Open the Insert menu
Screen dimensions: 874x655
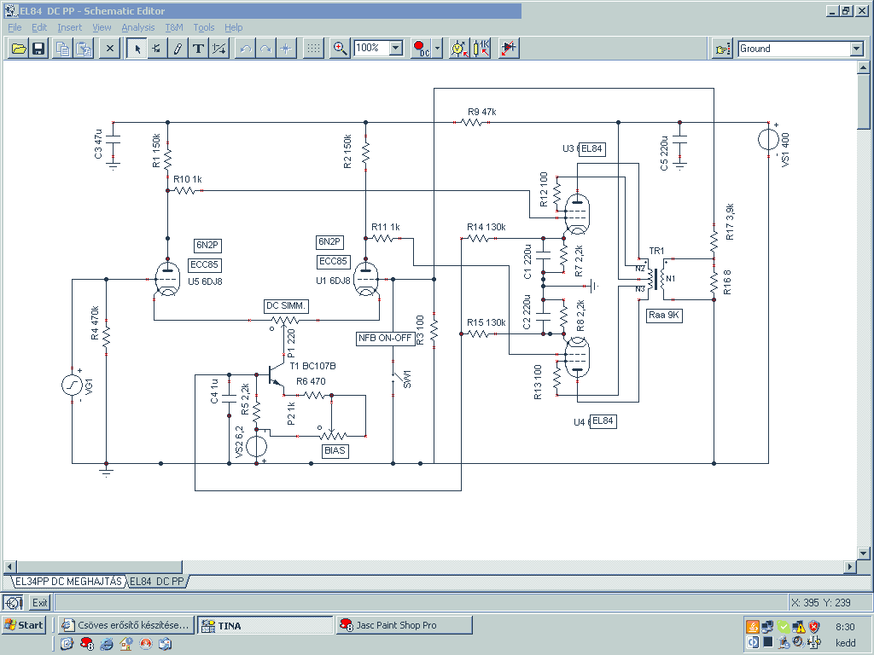(69, 27)
